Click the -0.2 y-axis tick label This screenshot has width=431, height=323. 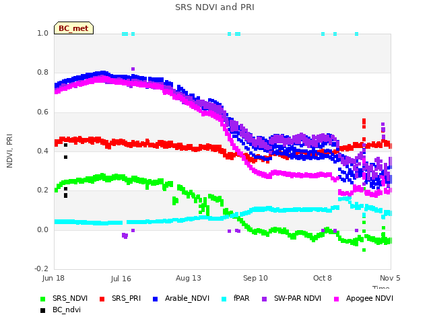41,268
